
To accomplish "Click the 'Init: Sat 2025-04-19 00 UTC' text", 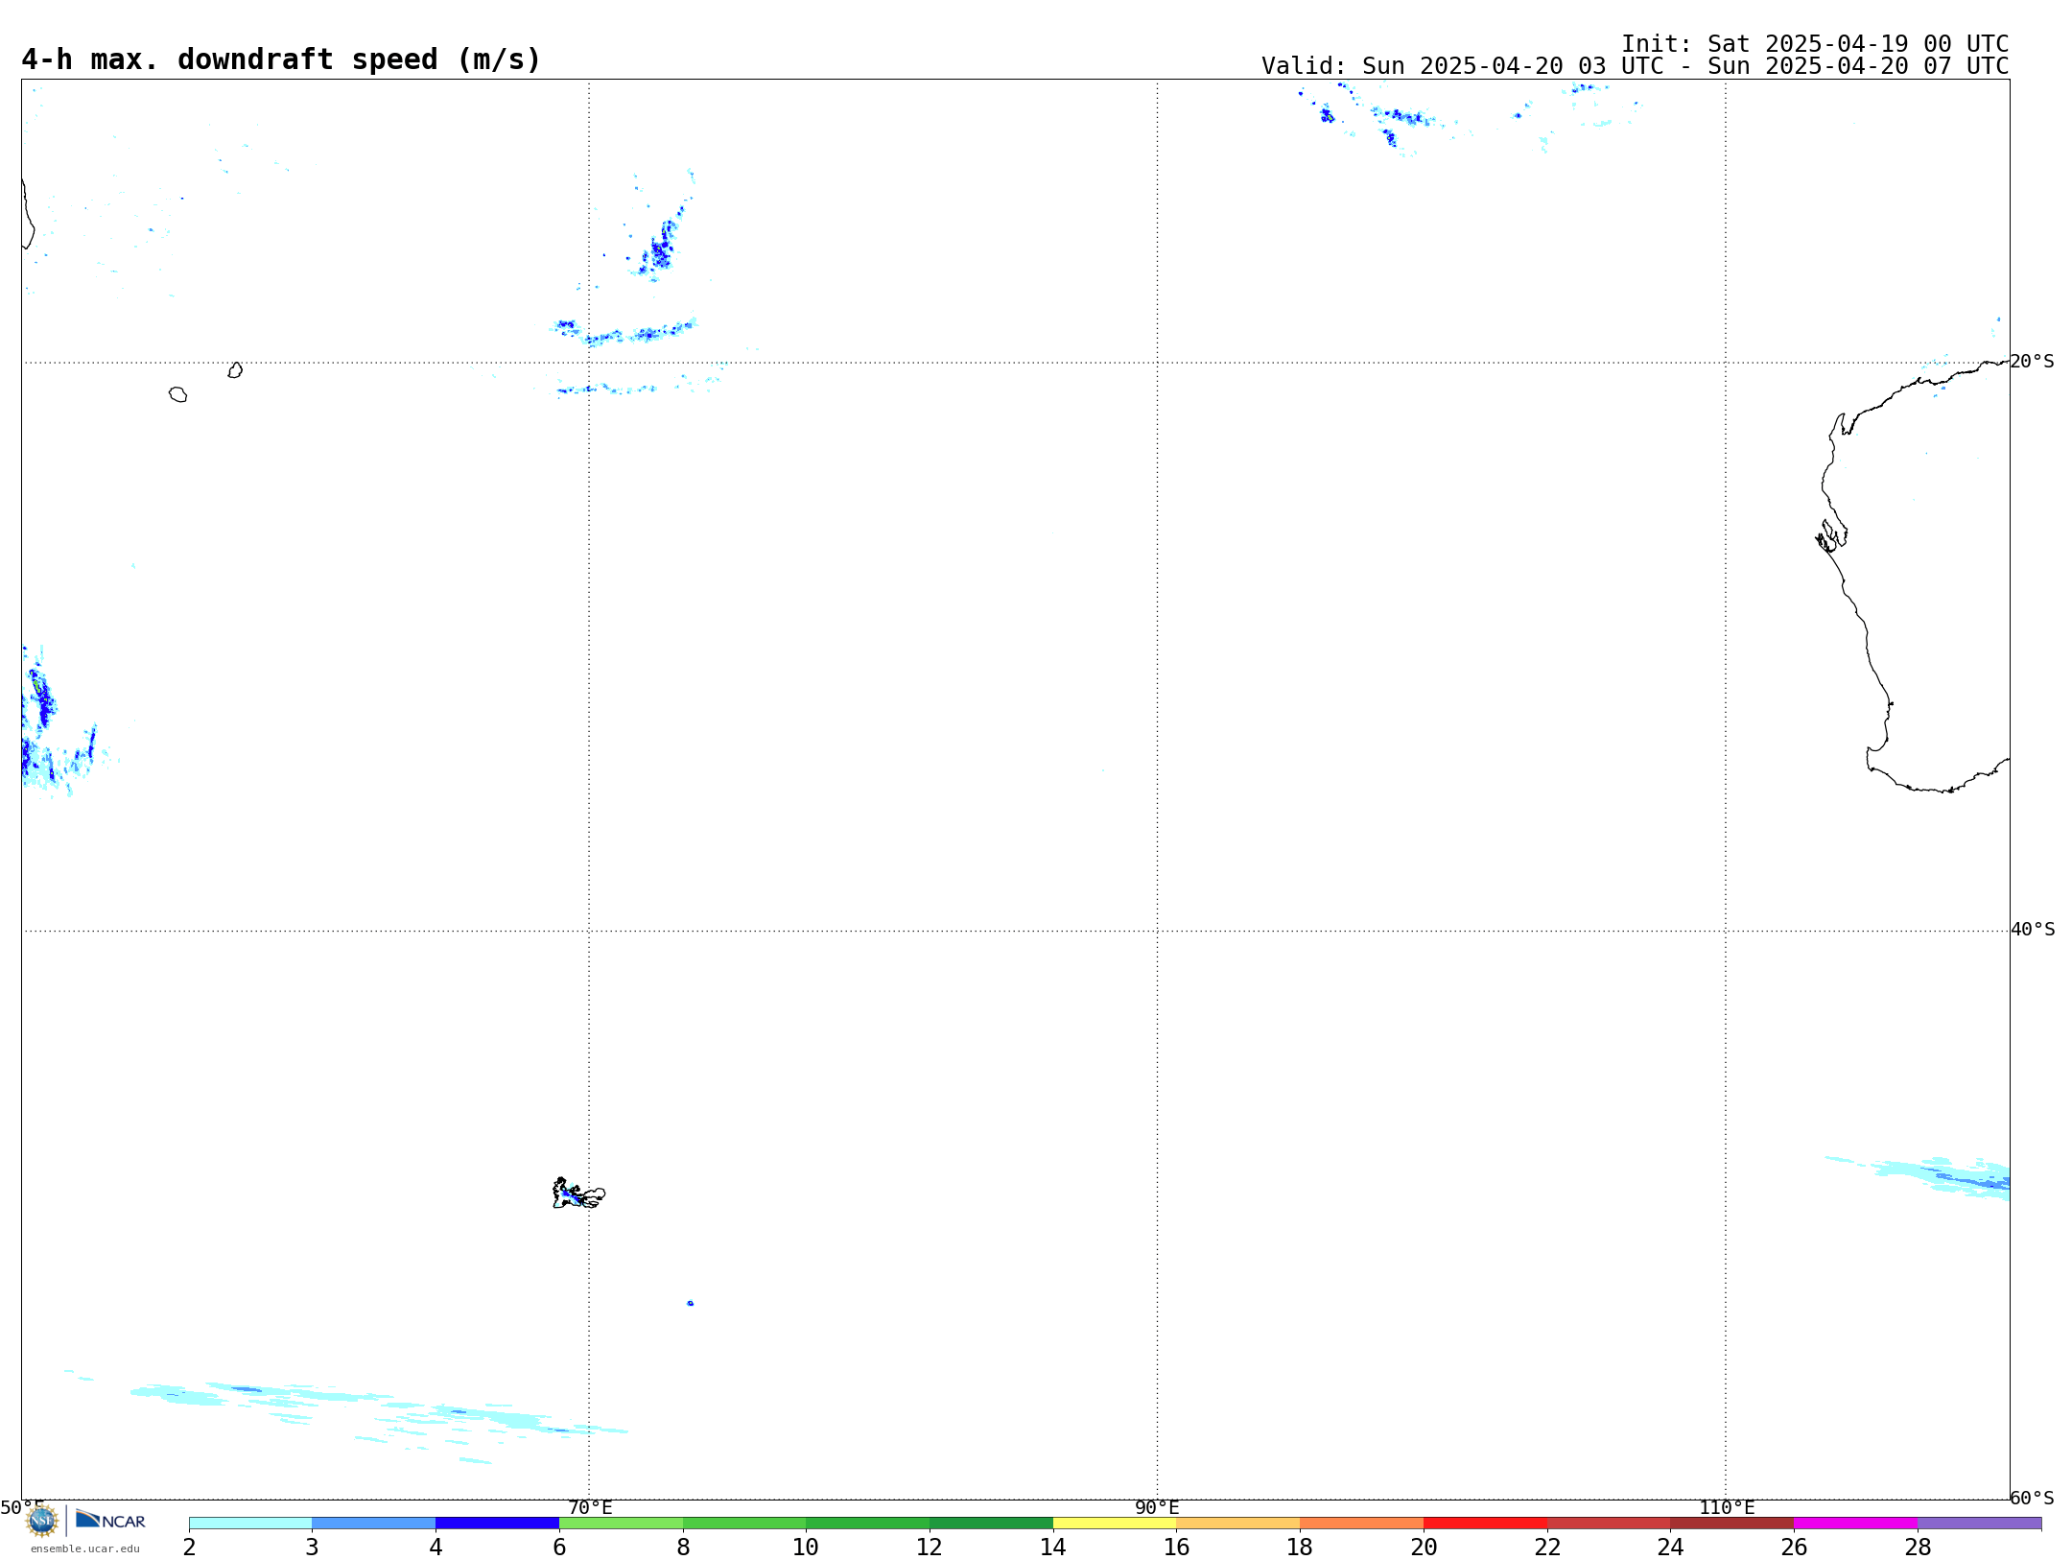I will [x=1815, y=44].
